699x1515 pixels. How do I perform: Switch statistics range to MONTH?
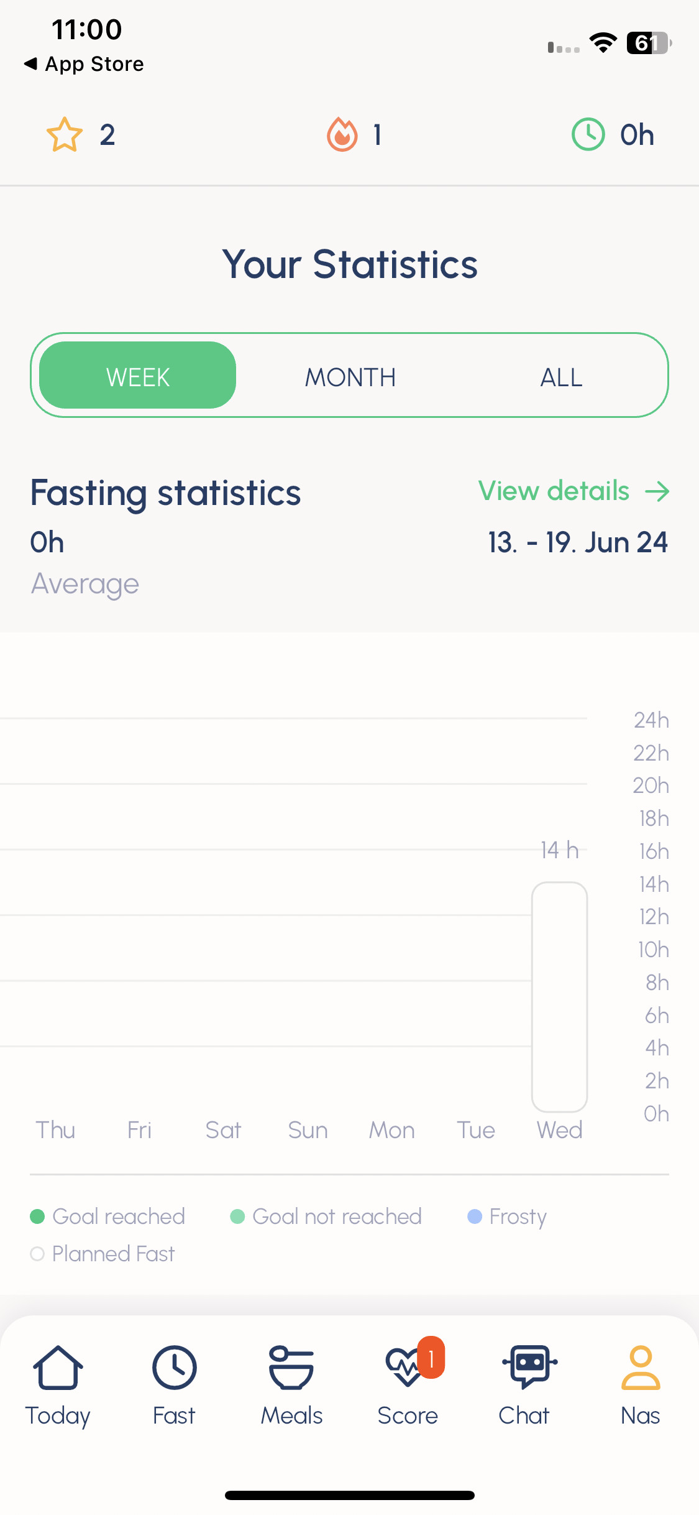coord(350,377)
